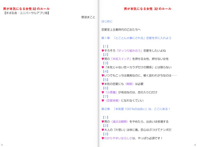
Task: Open chapter link 第2章「本気度100%の出会い」
Action: (136, 109)
